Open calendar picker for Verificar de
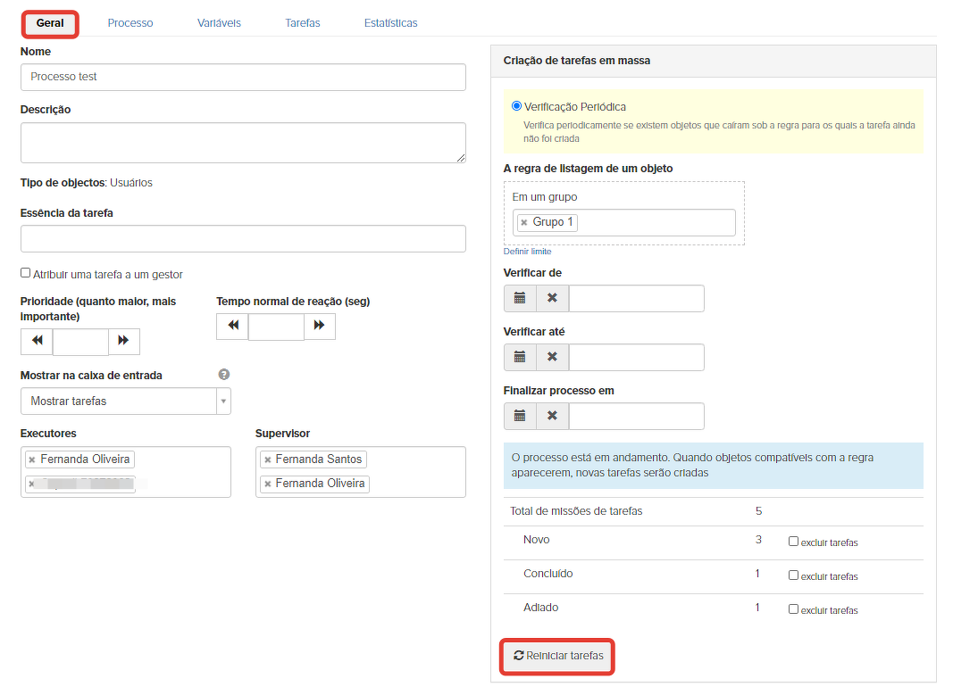This screenshot has height=687, width=978. coord(520,299)
